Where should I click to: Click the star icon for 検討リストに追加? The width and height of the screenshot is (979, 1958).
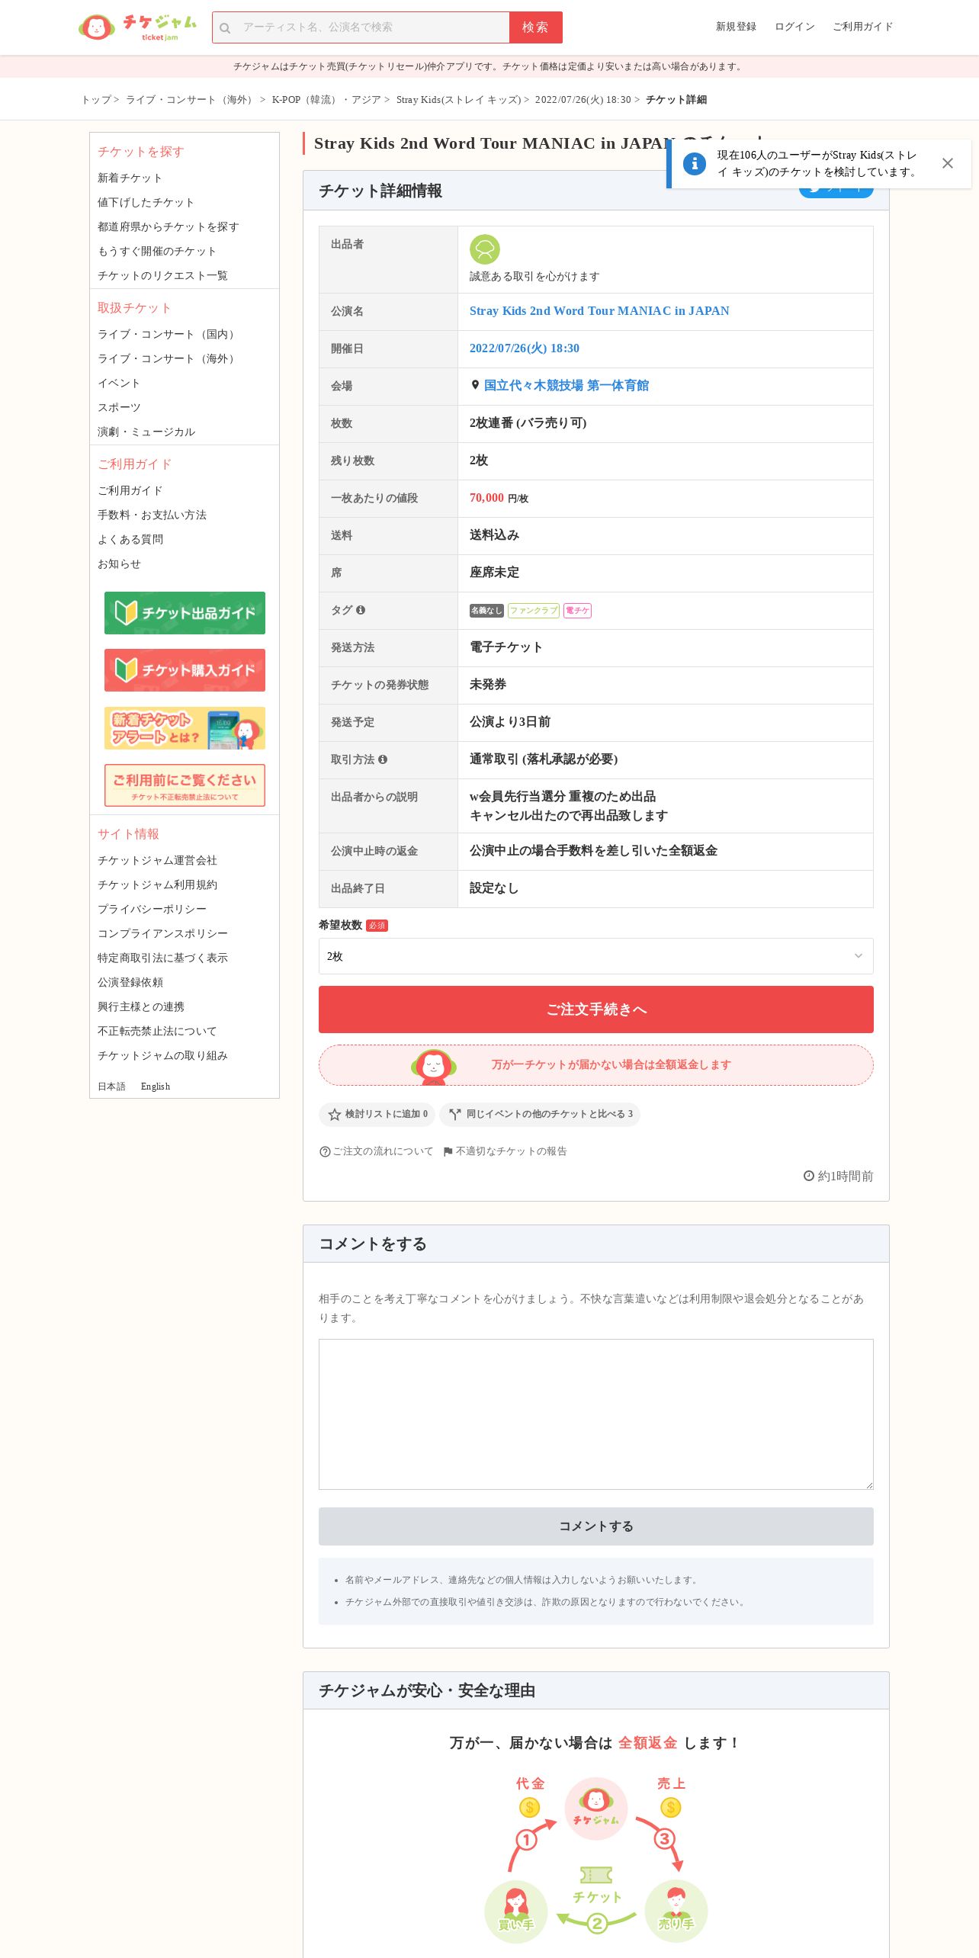coord(334,1114)
